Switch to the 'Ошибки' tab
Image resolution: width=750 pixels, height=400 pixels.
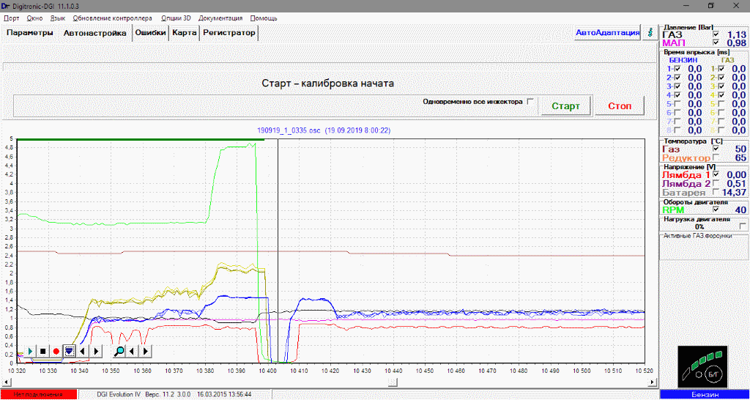pos(150,33)
